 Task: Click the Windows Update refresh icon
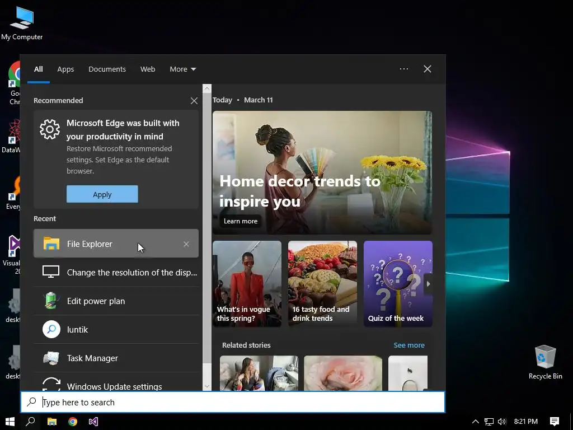(51, 384)
